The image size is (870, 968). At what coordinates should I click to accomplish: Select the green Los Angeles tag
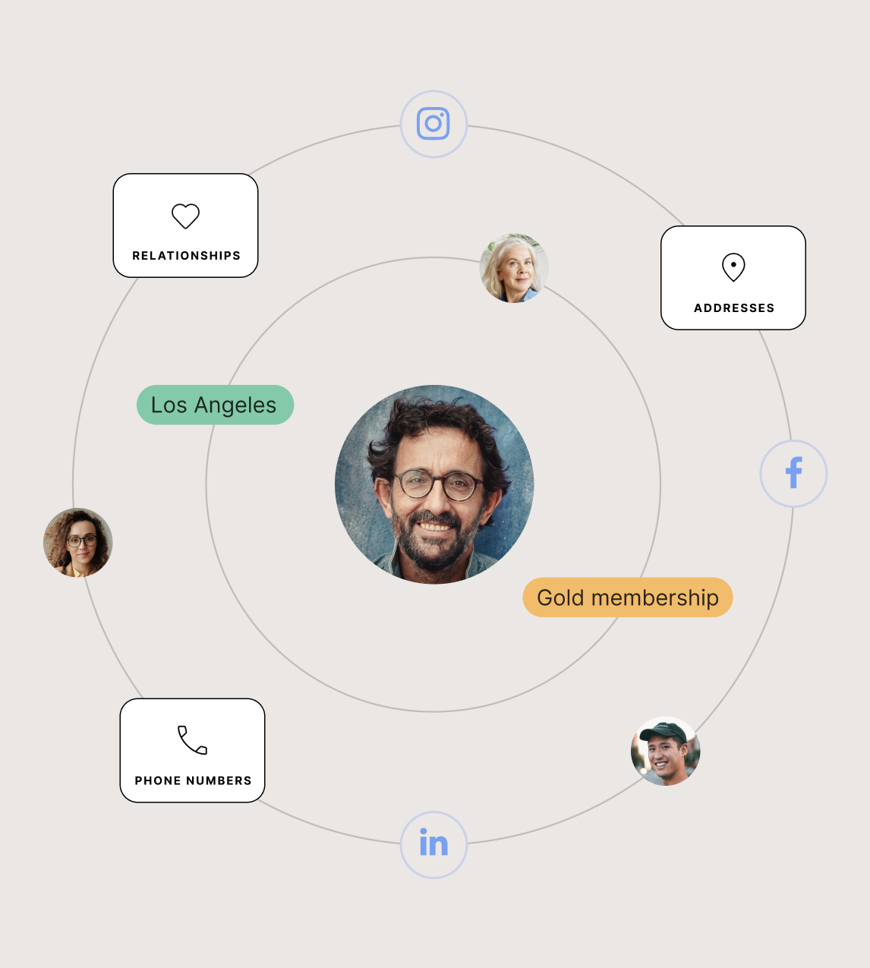click(x=215, y=405)
